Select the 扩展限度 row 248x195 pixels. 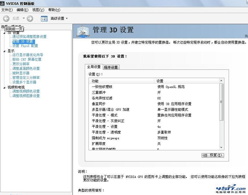point(154,144)
